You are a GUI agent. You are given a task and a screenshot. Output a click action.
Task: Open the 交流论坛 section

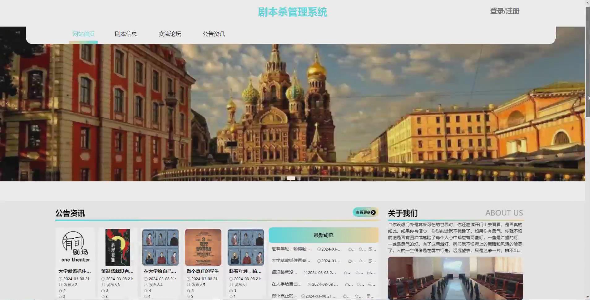[169, 34]
